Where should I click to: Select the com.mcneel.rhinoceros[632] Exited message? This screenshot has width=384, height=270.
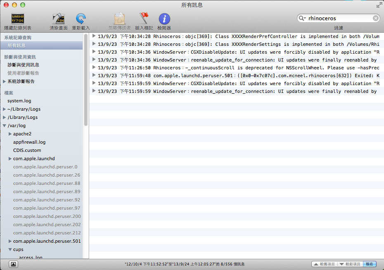pyautogui.click(x=237, y=76)
